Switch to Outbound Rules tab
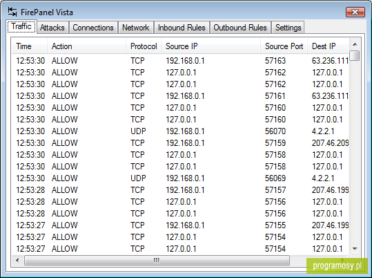Image resolution: width=372 pixels, height=278 pixels. 240,28
